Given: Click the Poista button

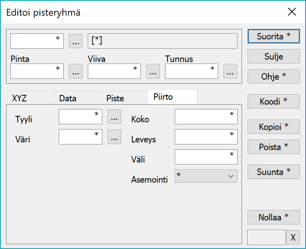Looking at the screenshot, I should point(273,147).
